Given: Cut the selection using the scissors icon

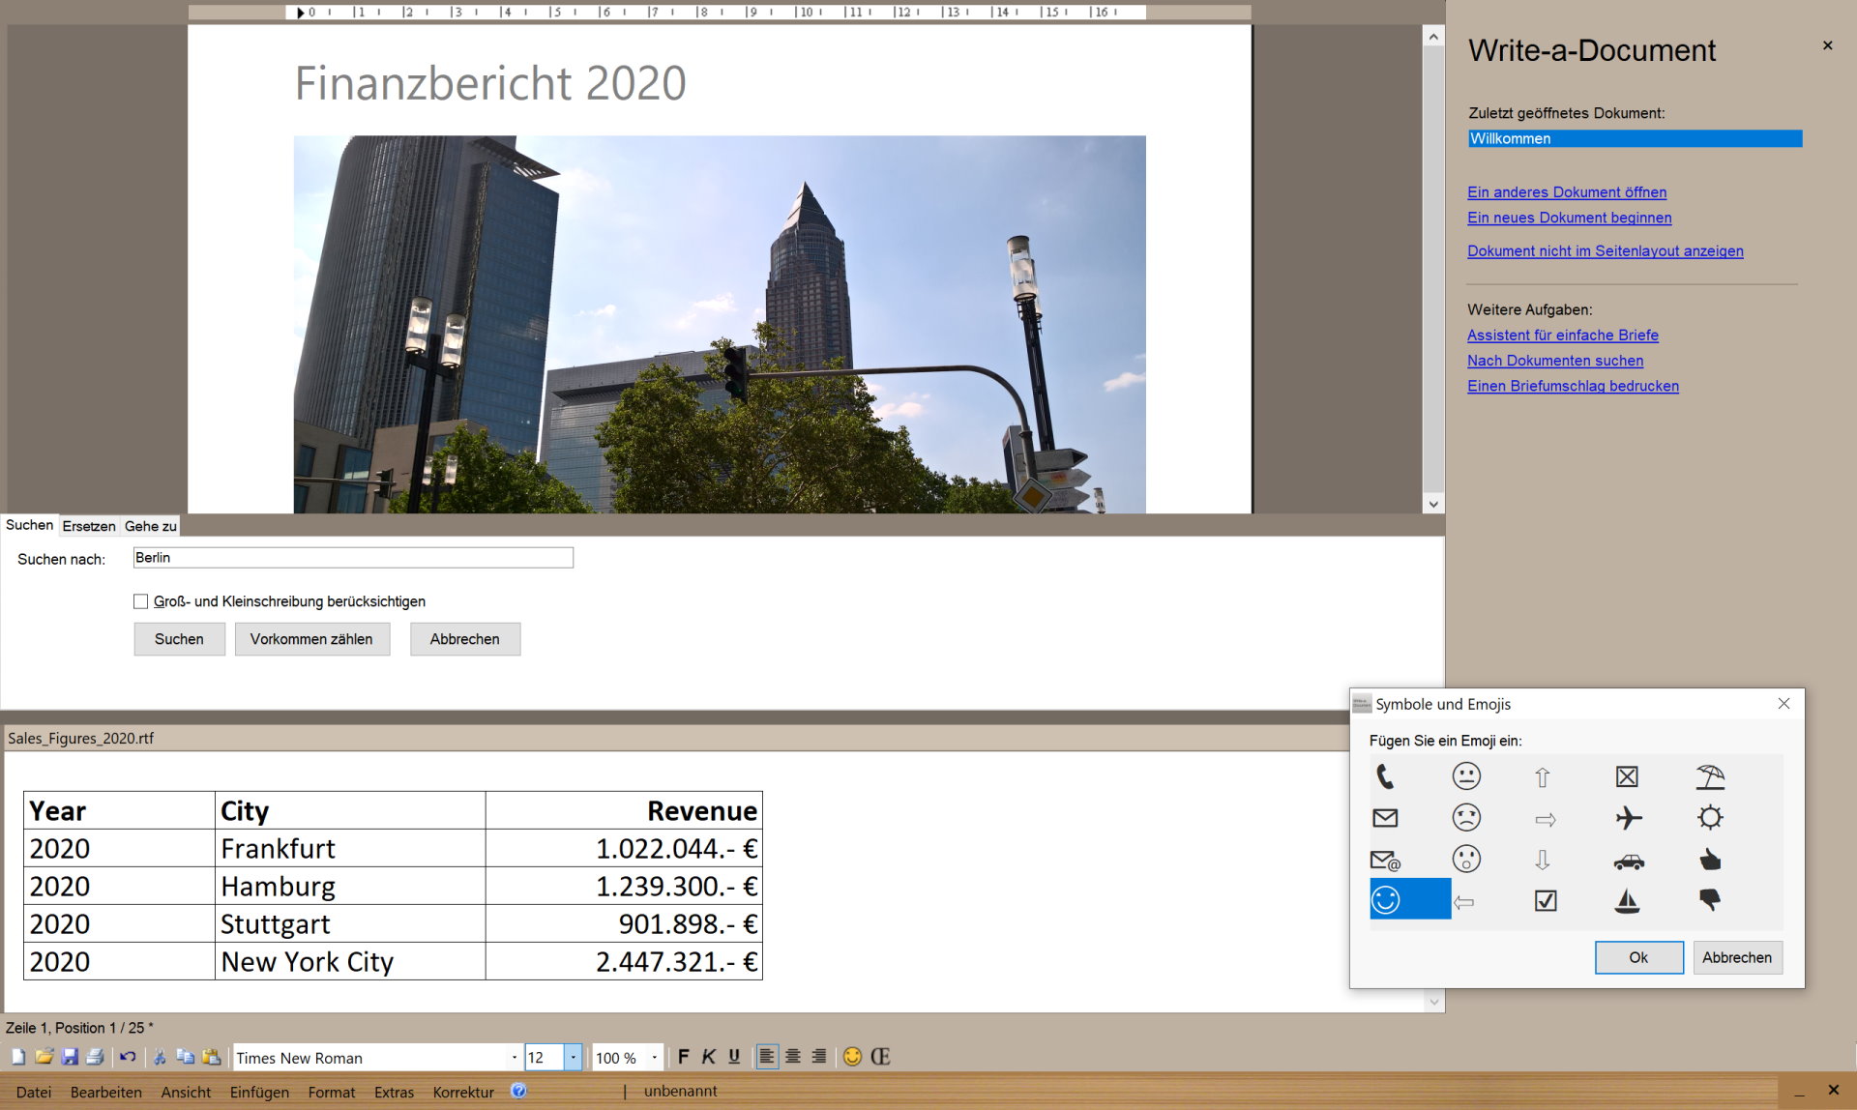Looking at the screenshot, I should [x=160, y=1057].
